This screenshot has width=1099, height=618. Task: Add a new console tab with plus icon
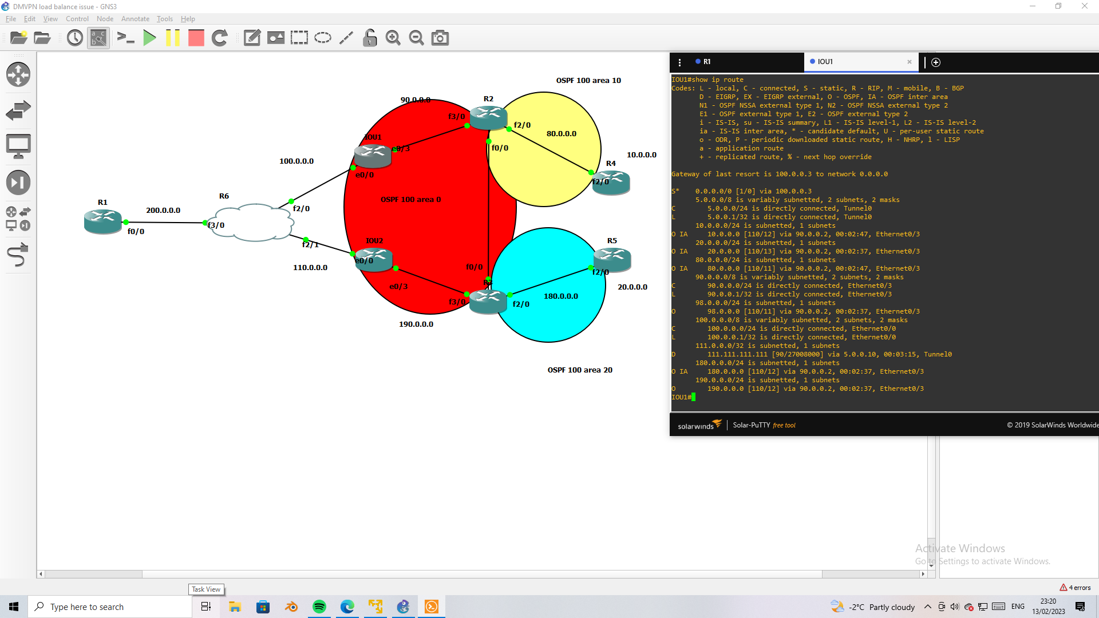click(x=936, y=62)
